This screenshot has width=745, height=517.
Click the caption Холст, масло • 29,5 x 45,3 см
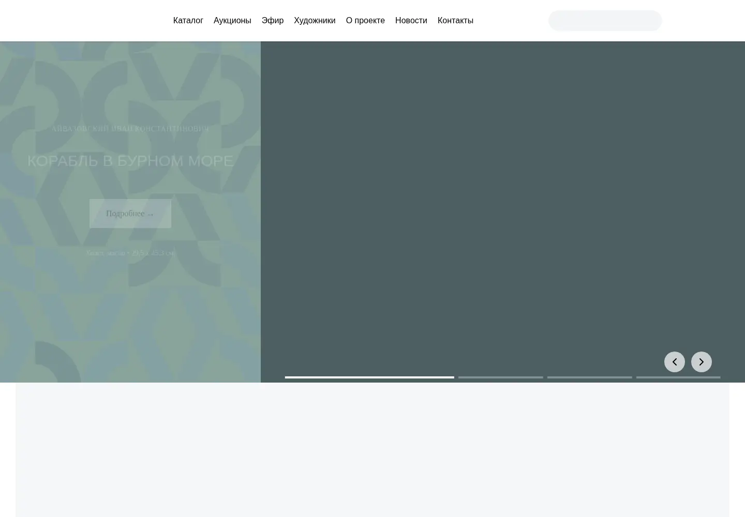(x=130, y=253)
